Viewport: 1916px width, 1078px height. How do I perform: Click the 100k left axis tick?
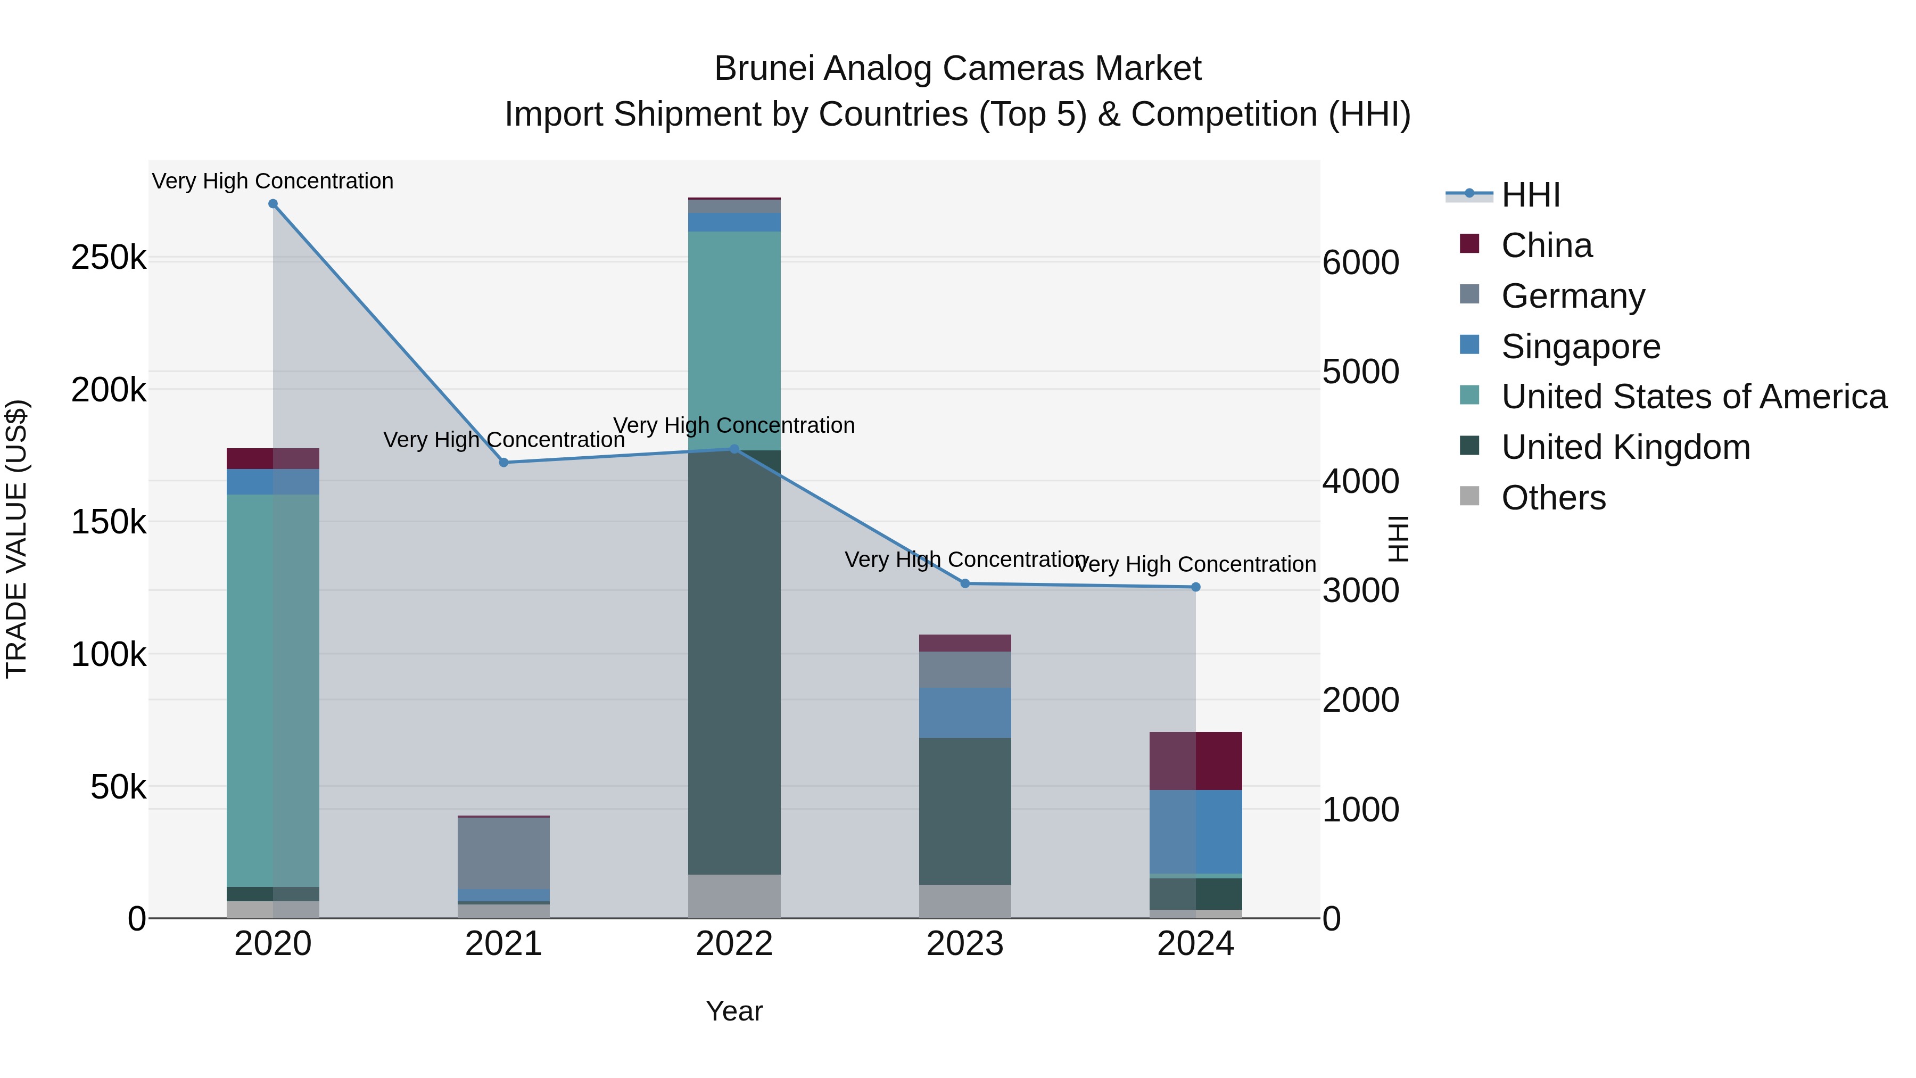(109, 655)
